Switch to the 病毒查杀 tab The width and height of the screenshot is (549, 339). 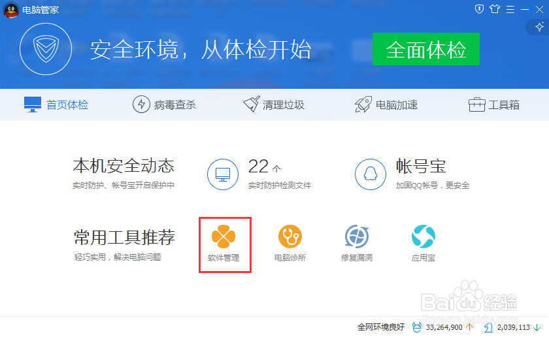point(164,105)
